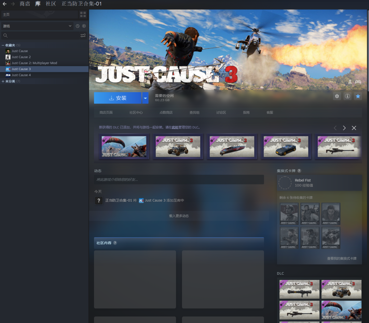The height and width of the screenshot is (323, 369).
Task: Toggle the favorite star for Just Cause 3
Action: pos(358,96)
